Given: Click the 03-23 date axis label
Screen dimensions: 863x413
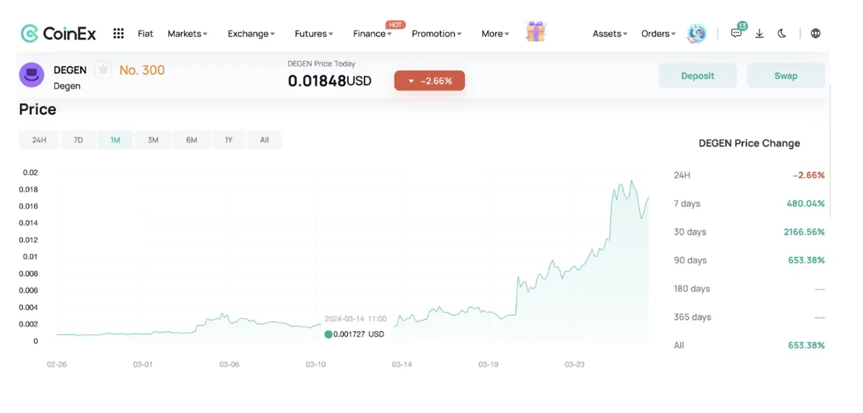Looking at the screenshot, I should click(574, 365).
